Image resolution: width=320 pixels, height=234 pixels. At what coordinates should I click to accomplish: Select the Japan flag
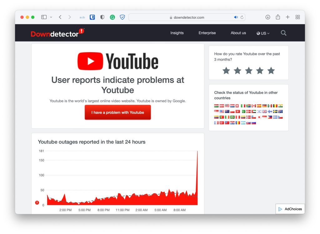coord(259,117)
